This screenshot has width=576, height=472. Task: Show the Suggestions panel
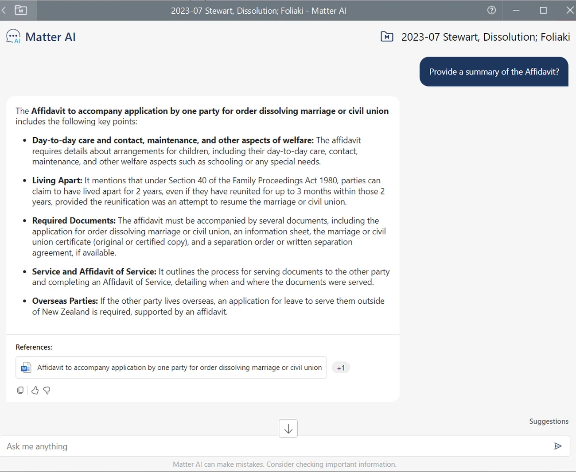point(549,421)
